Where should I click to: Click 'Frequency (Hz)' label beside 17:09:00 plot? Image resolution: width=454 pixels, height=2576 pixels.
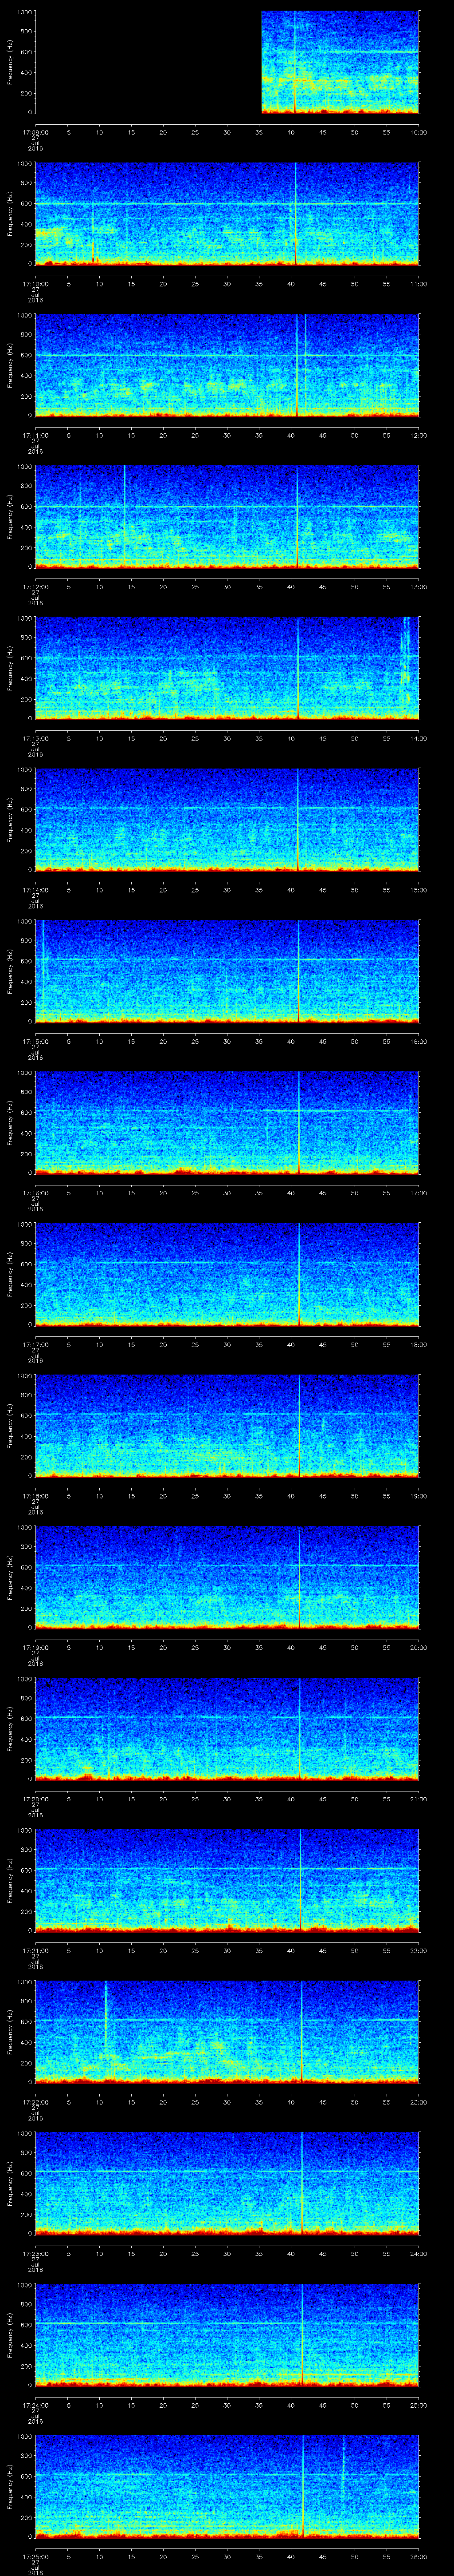point(10,62)
